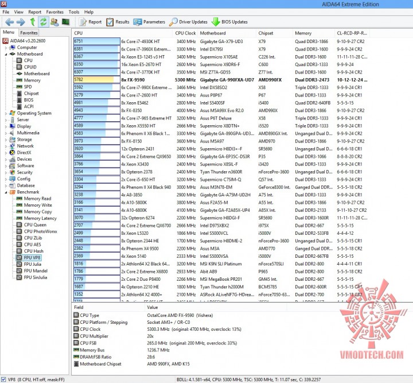Viewport: 413px width, 383px height.
Task: Select the SPD tree item
Action: point(28,87)
